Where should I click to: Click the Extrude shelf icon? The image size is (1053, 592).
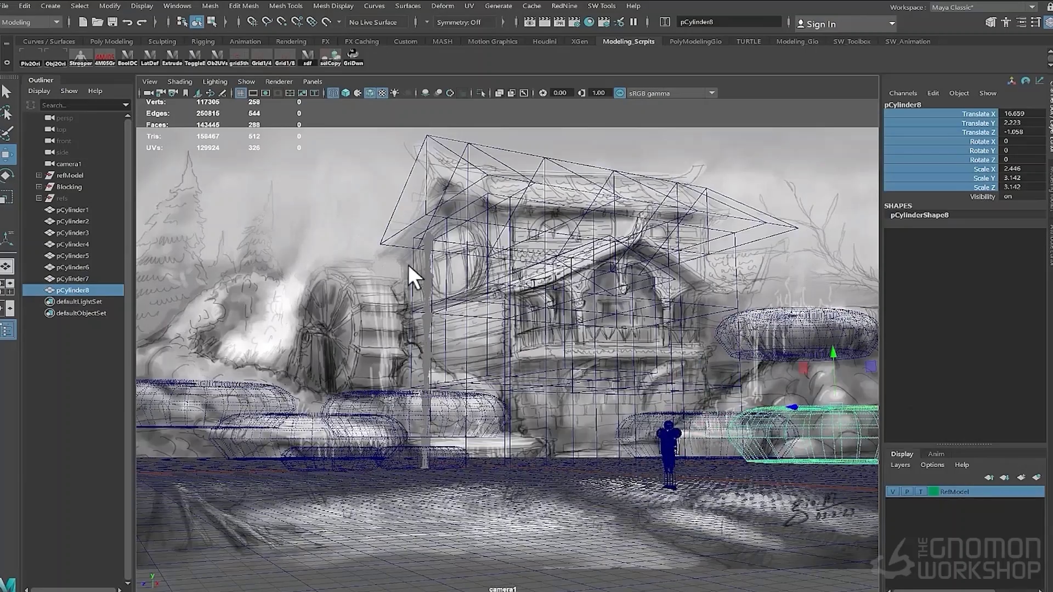pos(172,58)
